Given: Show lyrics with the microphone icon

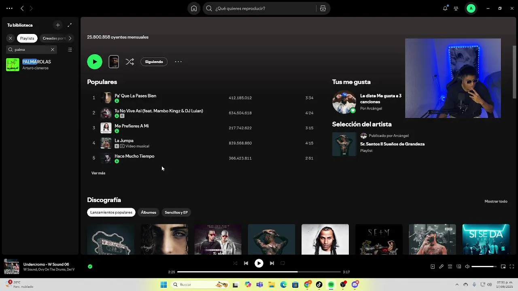Looking at the screenshot, I should click(441, 266).
